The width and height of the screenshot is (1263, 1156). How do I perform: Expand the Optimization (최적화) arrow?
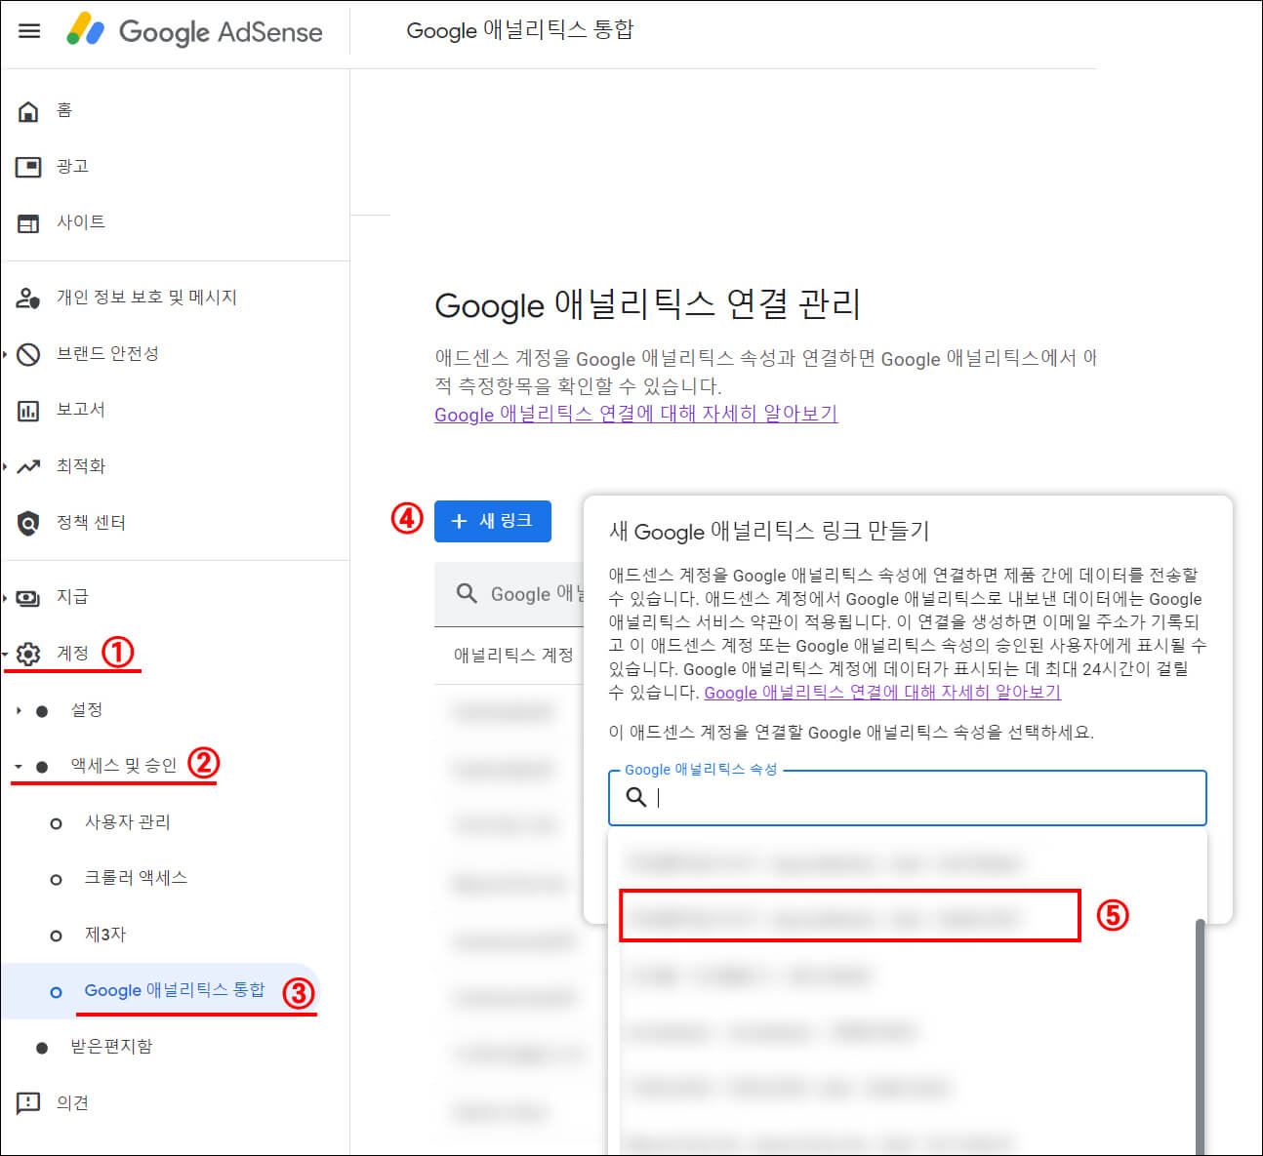[x=5, y=466]
